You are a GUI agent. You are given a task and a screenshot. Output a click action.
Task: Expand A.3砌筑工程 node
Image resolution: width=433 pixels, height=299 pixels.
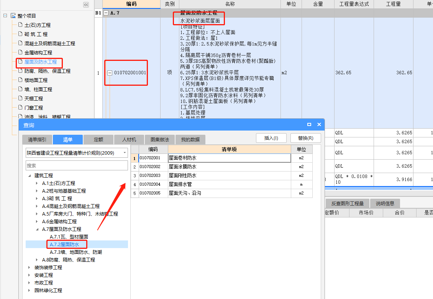[37, 199]
